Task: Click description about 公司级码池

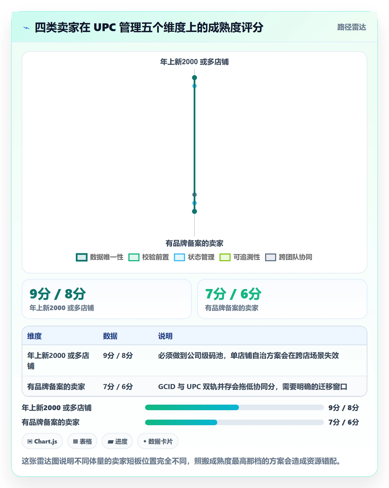Action: pyautogui.click(x=248, y=356)
